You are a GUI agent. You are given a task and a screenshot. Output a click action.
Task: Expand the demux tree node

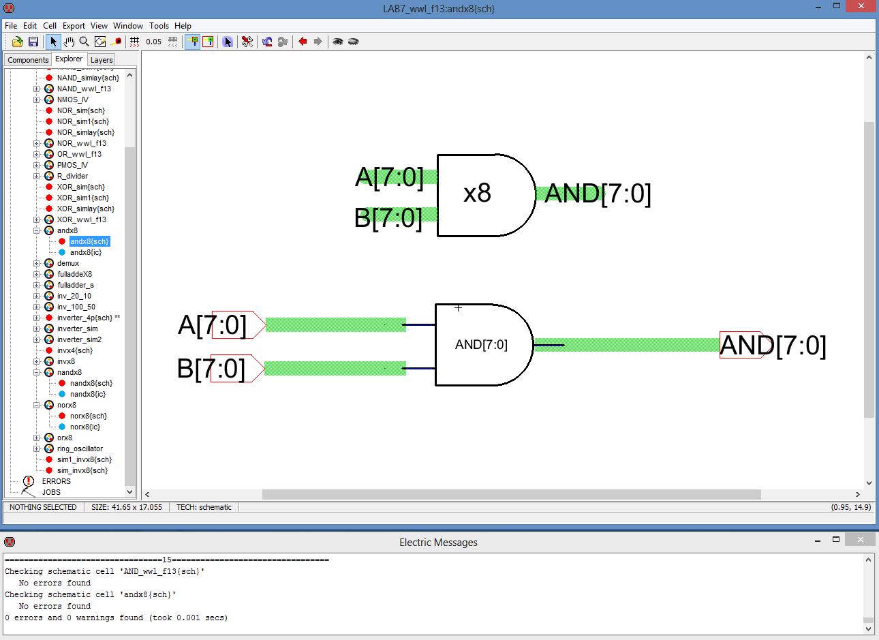[37, 263]
